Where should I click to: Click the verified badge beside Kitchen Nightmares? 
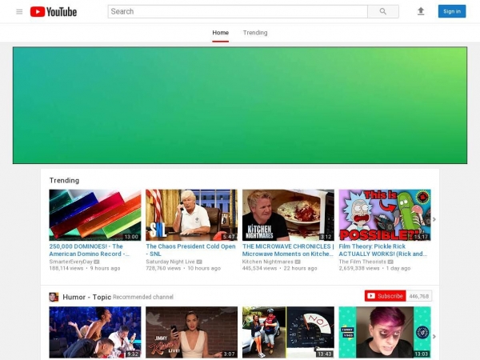[298, 262]
